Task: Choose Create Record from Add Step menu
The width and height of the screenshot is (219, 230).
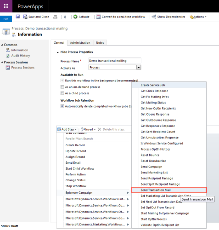Action: tap(75, 145)
